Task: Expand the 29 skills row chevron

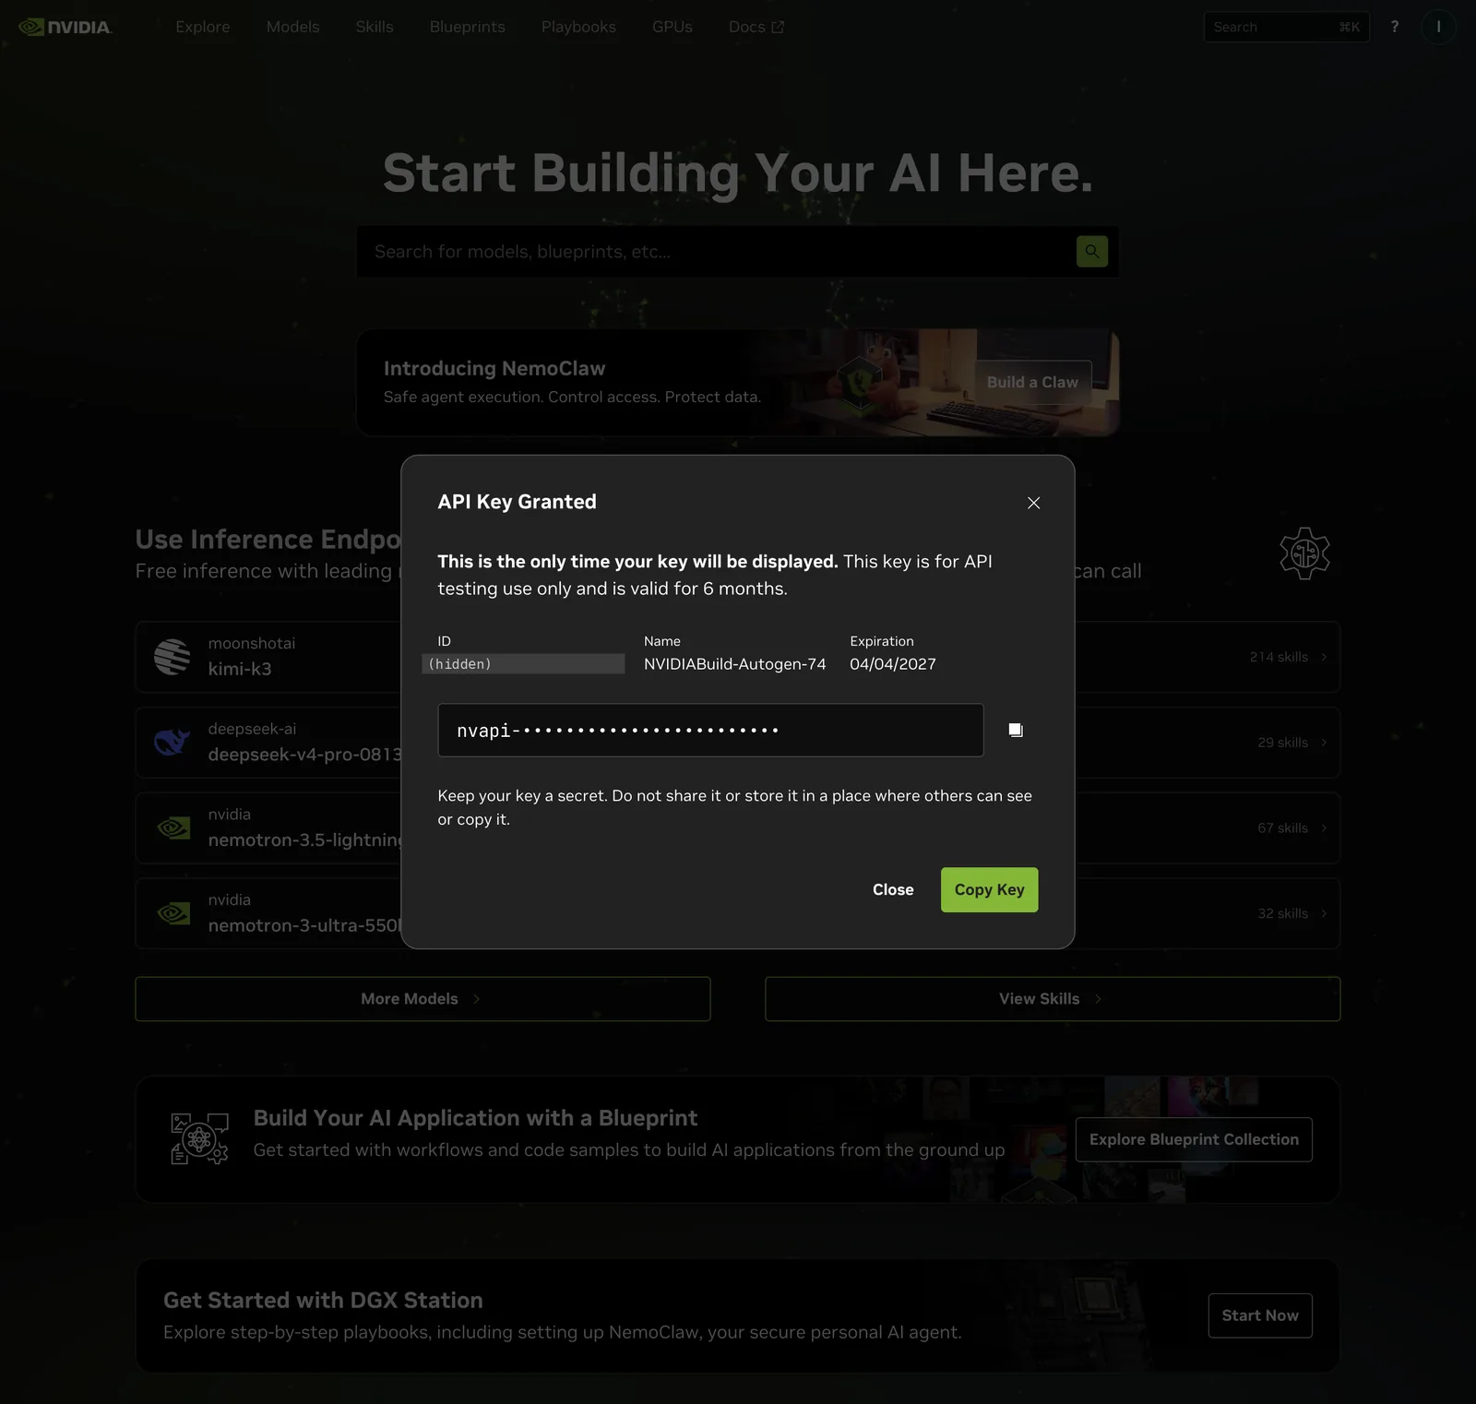Action: 1324,743
